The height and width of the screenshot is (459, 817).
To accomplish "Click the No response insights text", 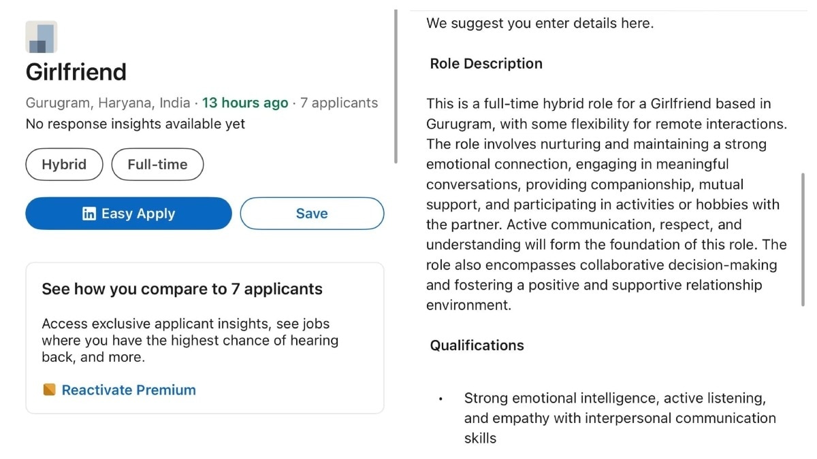I will point(134,124).
